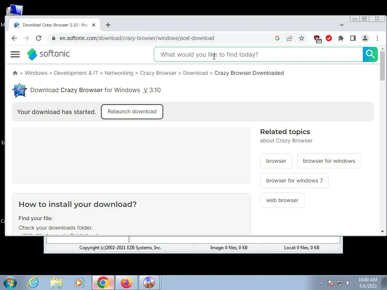Open Windows Media Player on taskbar
The image size is (387, 290).
point(79,282)
